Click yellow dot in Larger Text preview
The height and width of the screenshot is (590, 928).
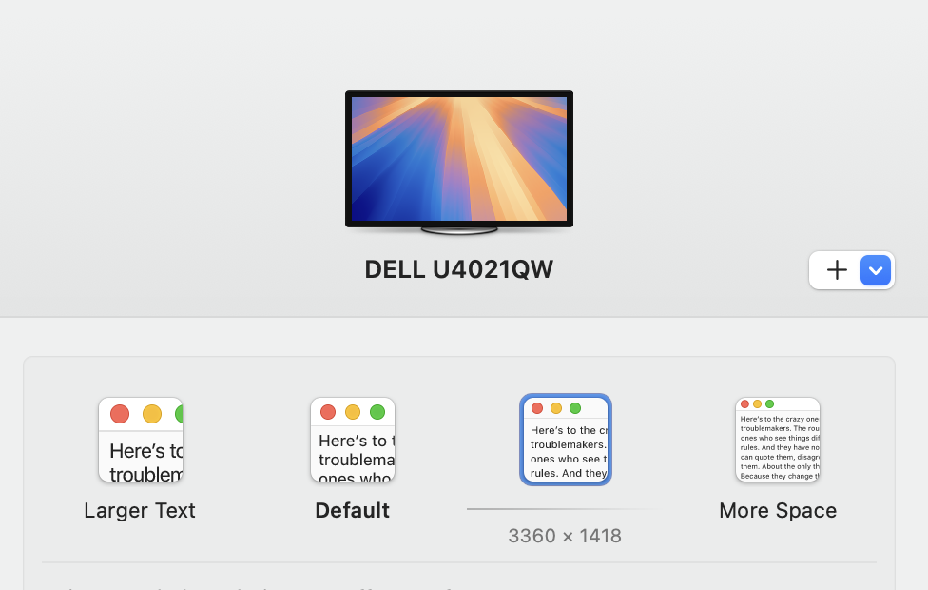pos(151,413)
